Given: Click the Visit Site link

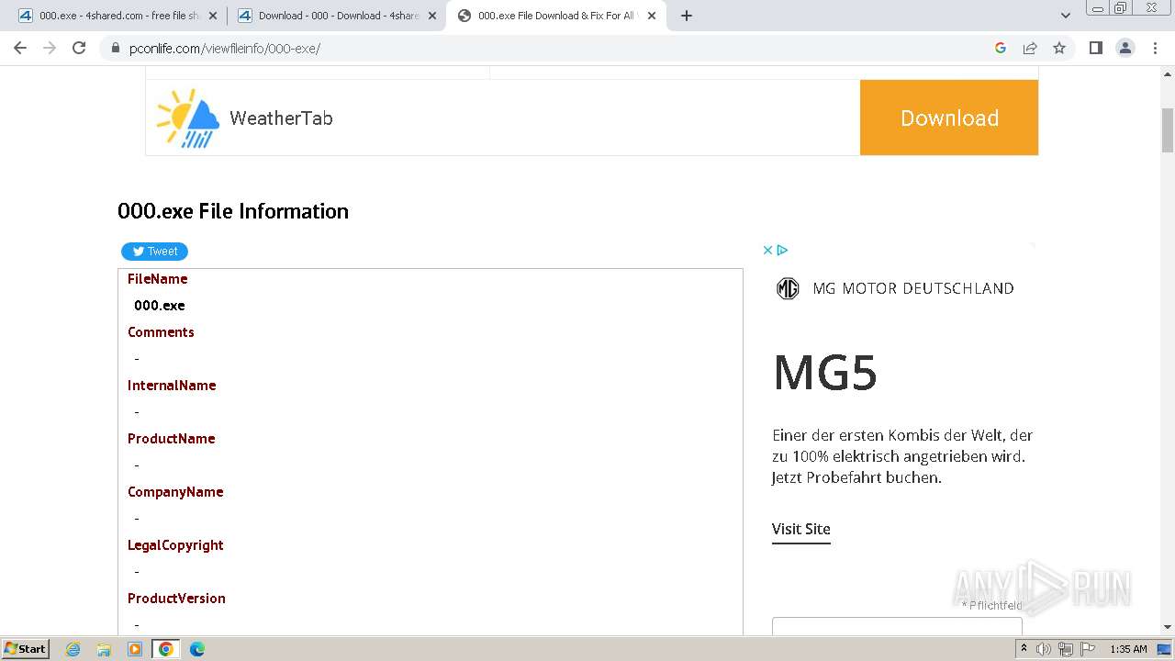Looking at the screenshot, I should coord(800,529).
